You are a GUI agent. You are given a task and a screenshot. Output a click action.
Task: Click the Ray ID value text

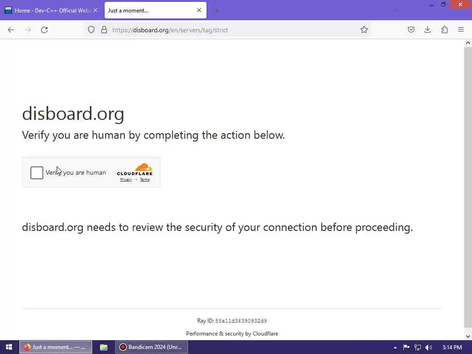pyautogui.click(x=241, y=321)
